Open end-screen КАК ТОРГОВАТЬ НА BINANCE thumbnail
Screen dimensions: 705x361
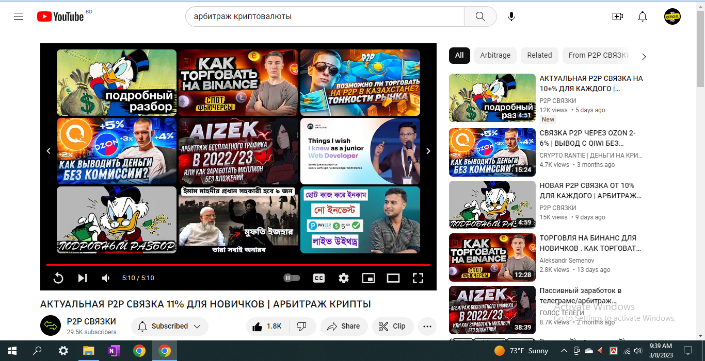[x=238, y=82]
